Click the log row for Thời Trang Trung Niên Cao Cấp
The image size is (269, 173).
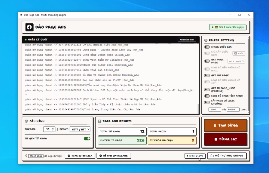click(x=82, y=109)
